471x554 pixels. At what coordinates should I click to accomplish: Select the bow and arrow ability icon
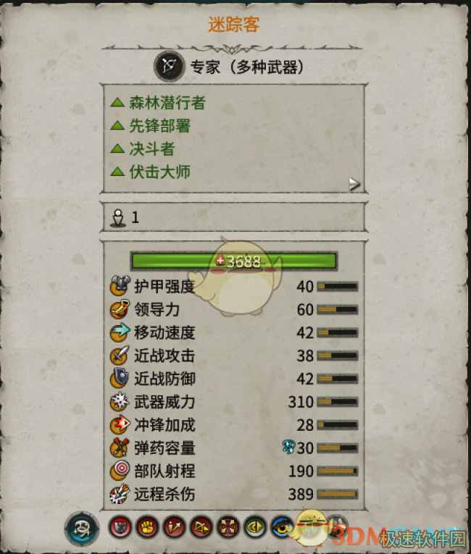coord(201,527)
